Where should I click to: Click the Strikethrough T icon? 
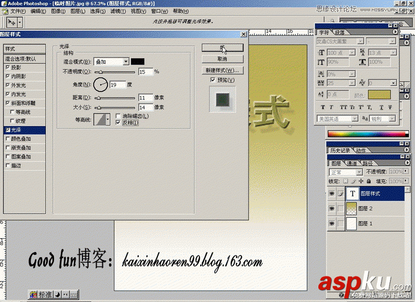tap(390, 107)
